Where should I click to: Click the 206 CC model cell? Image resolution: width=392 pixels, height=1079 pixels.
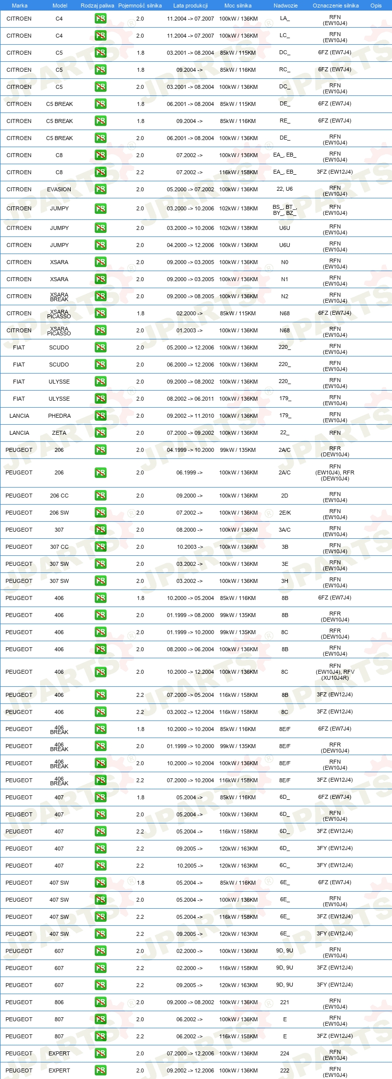pos(59,496)
